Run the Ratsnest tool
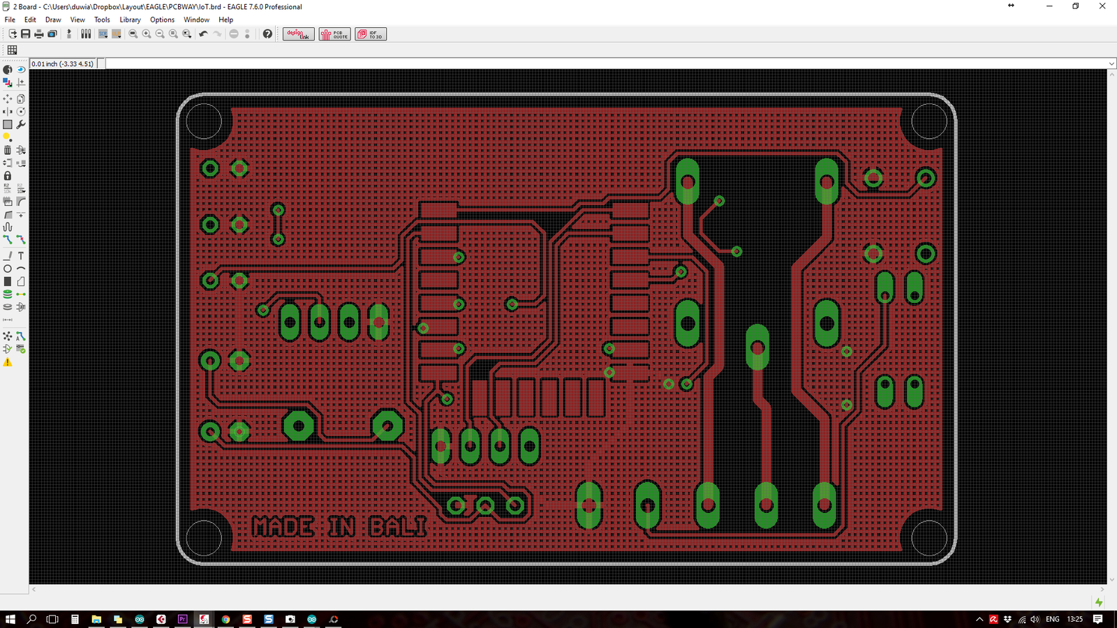Screen dimensions: 1117x628 [8, 336]
